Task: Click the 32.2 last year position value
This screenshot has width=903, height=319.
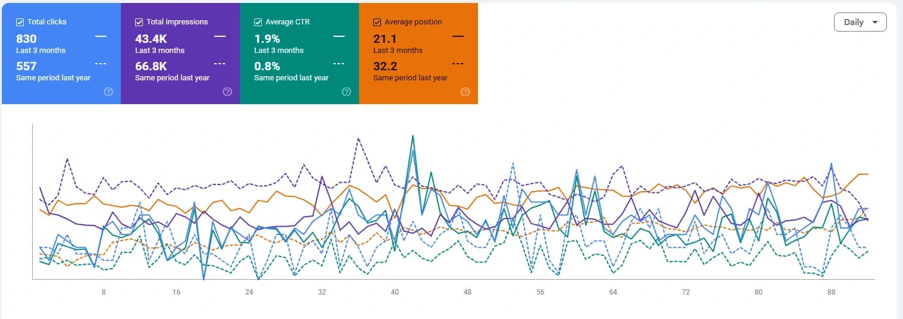Action: (x=385, y=66)
